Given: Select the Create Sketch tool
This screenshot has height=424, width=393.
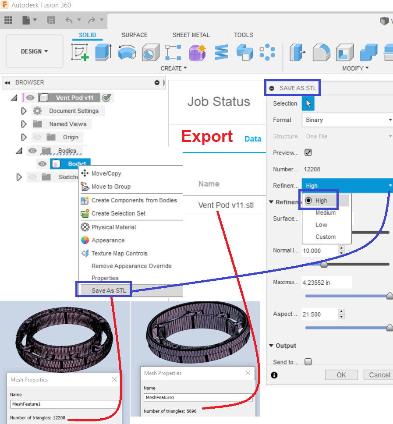Looking at the screenshot, I should click(80, 53).
